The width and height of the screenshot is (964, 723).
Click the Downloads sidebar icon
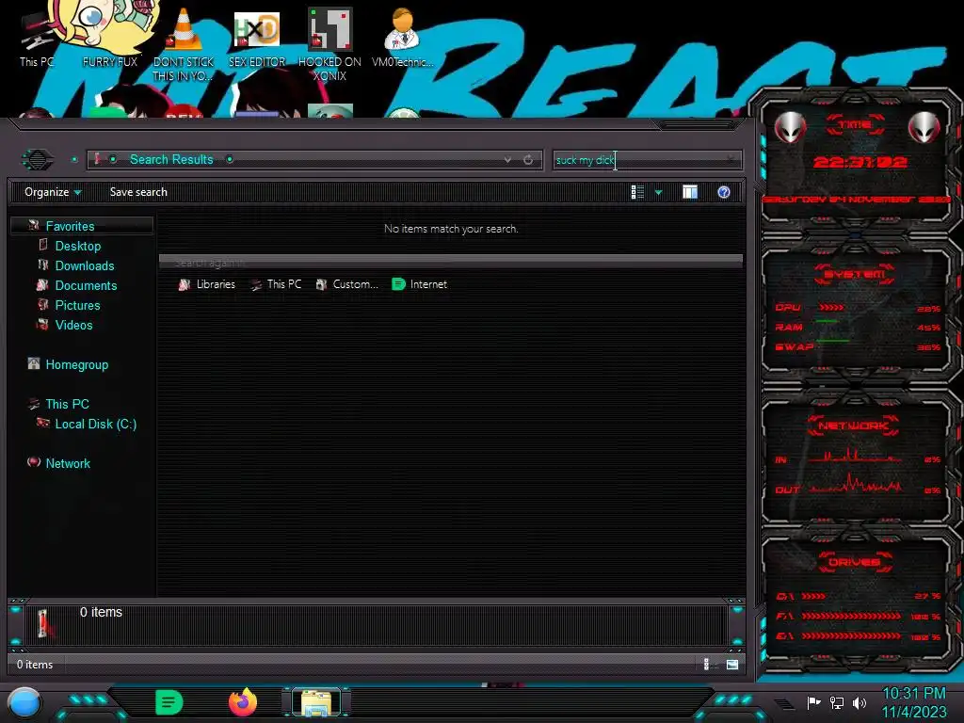tap(43, 265)
